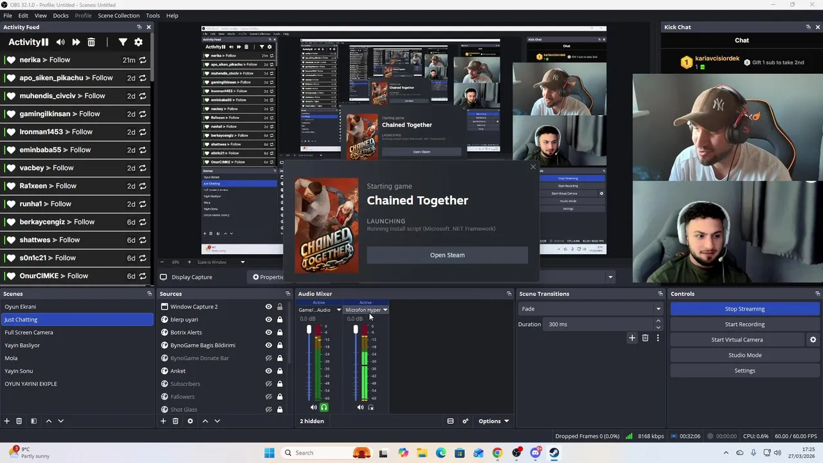Open Microfon Hyper channel dropdown arrow
The width and height of the screenshot is (823, 463).
385,310
